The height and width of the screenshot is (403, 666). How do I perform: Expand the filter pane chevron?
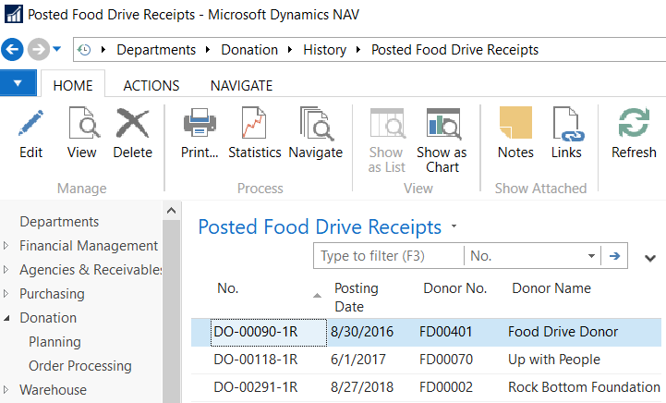(649, 259)
